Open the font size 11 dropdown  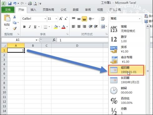pos(56,19)
